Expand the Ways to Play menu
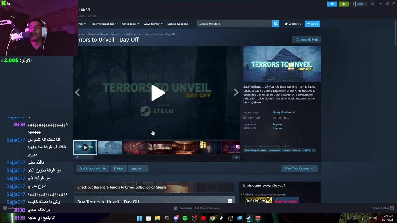The image size is (397, 223). point(153,24)
